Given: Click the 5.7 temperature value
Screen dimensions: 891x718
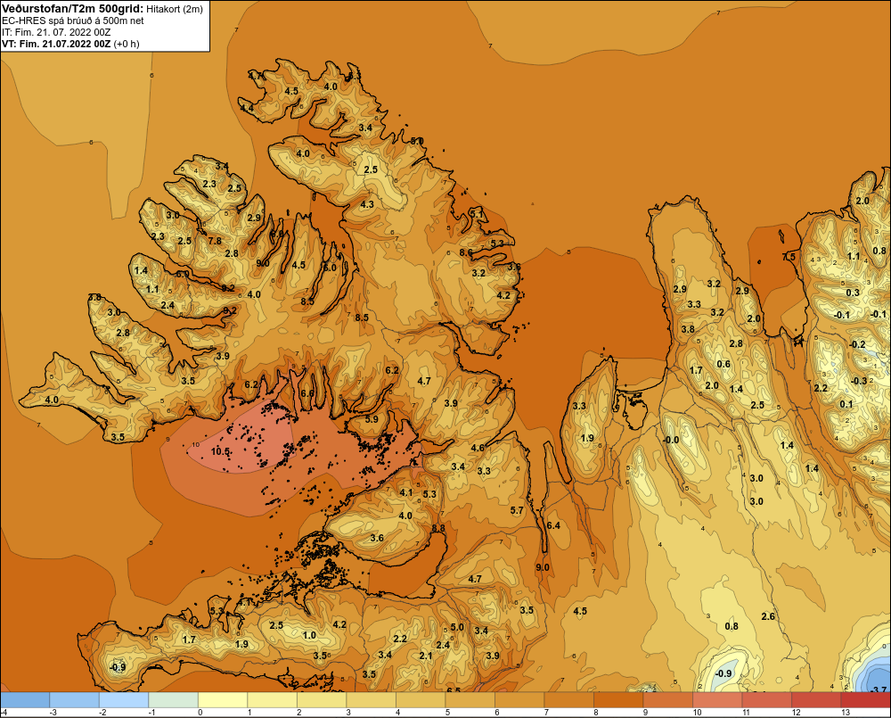Looking at the screenshot, I should pos(517,510).
